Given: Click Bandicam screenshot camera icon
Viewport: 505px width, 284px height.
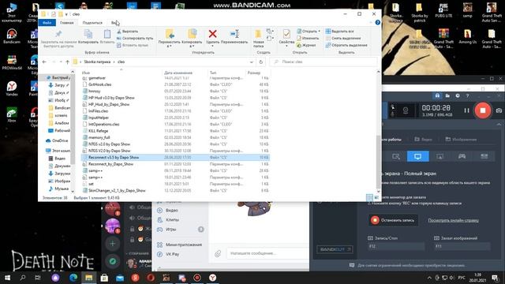Looking at the screenshot, I should 499,110.
